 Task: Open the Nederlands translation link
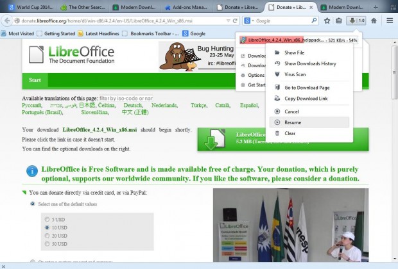coord(164,106)
